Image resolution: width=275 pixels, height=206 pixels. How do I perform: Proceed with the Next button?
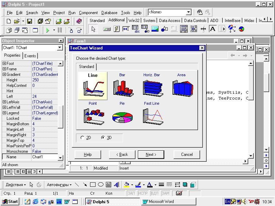click(x=151, y=154)
